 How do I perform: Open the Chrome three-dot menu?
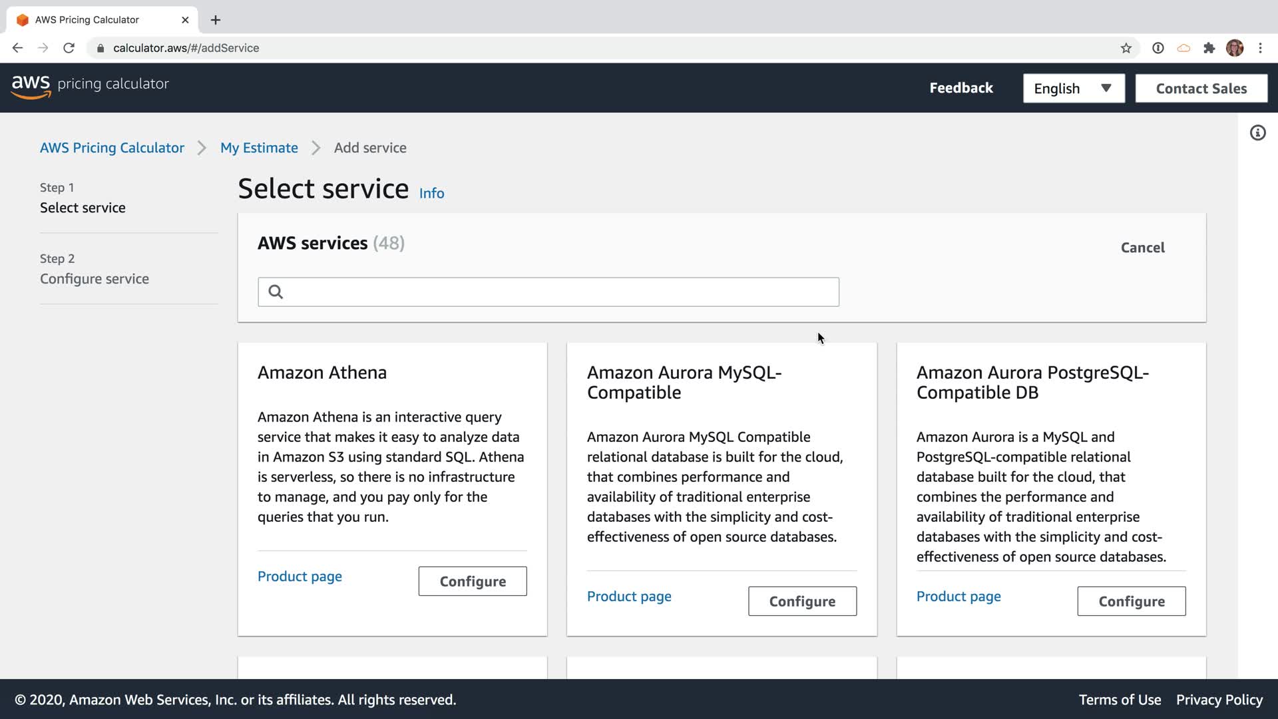click(1260, 48)
